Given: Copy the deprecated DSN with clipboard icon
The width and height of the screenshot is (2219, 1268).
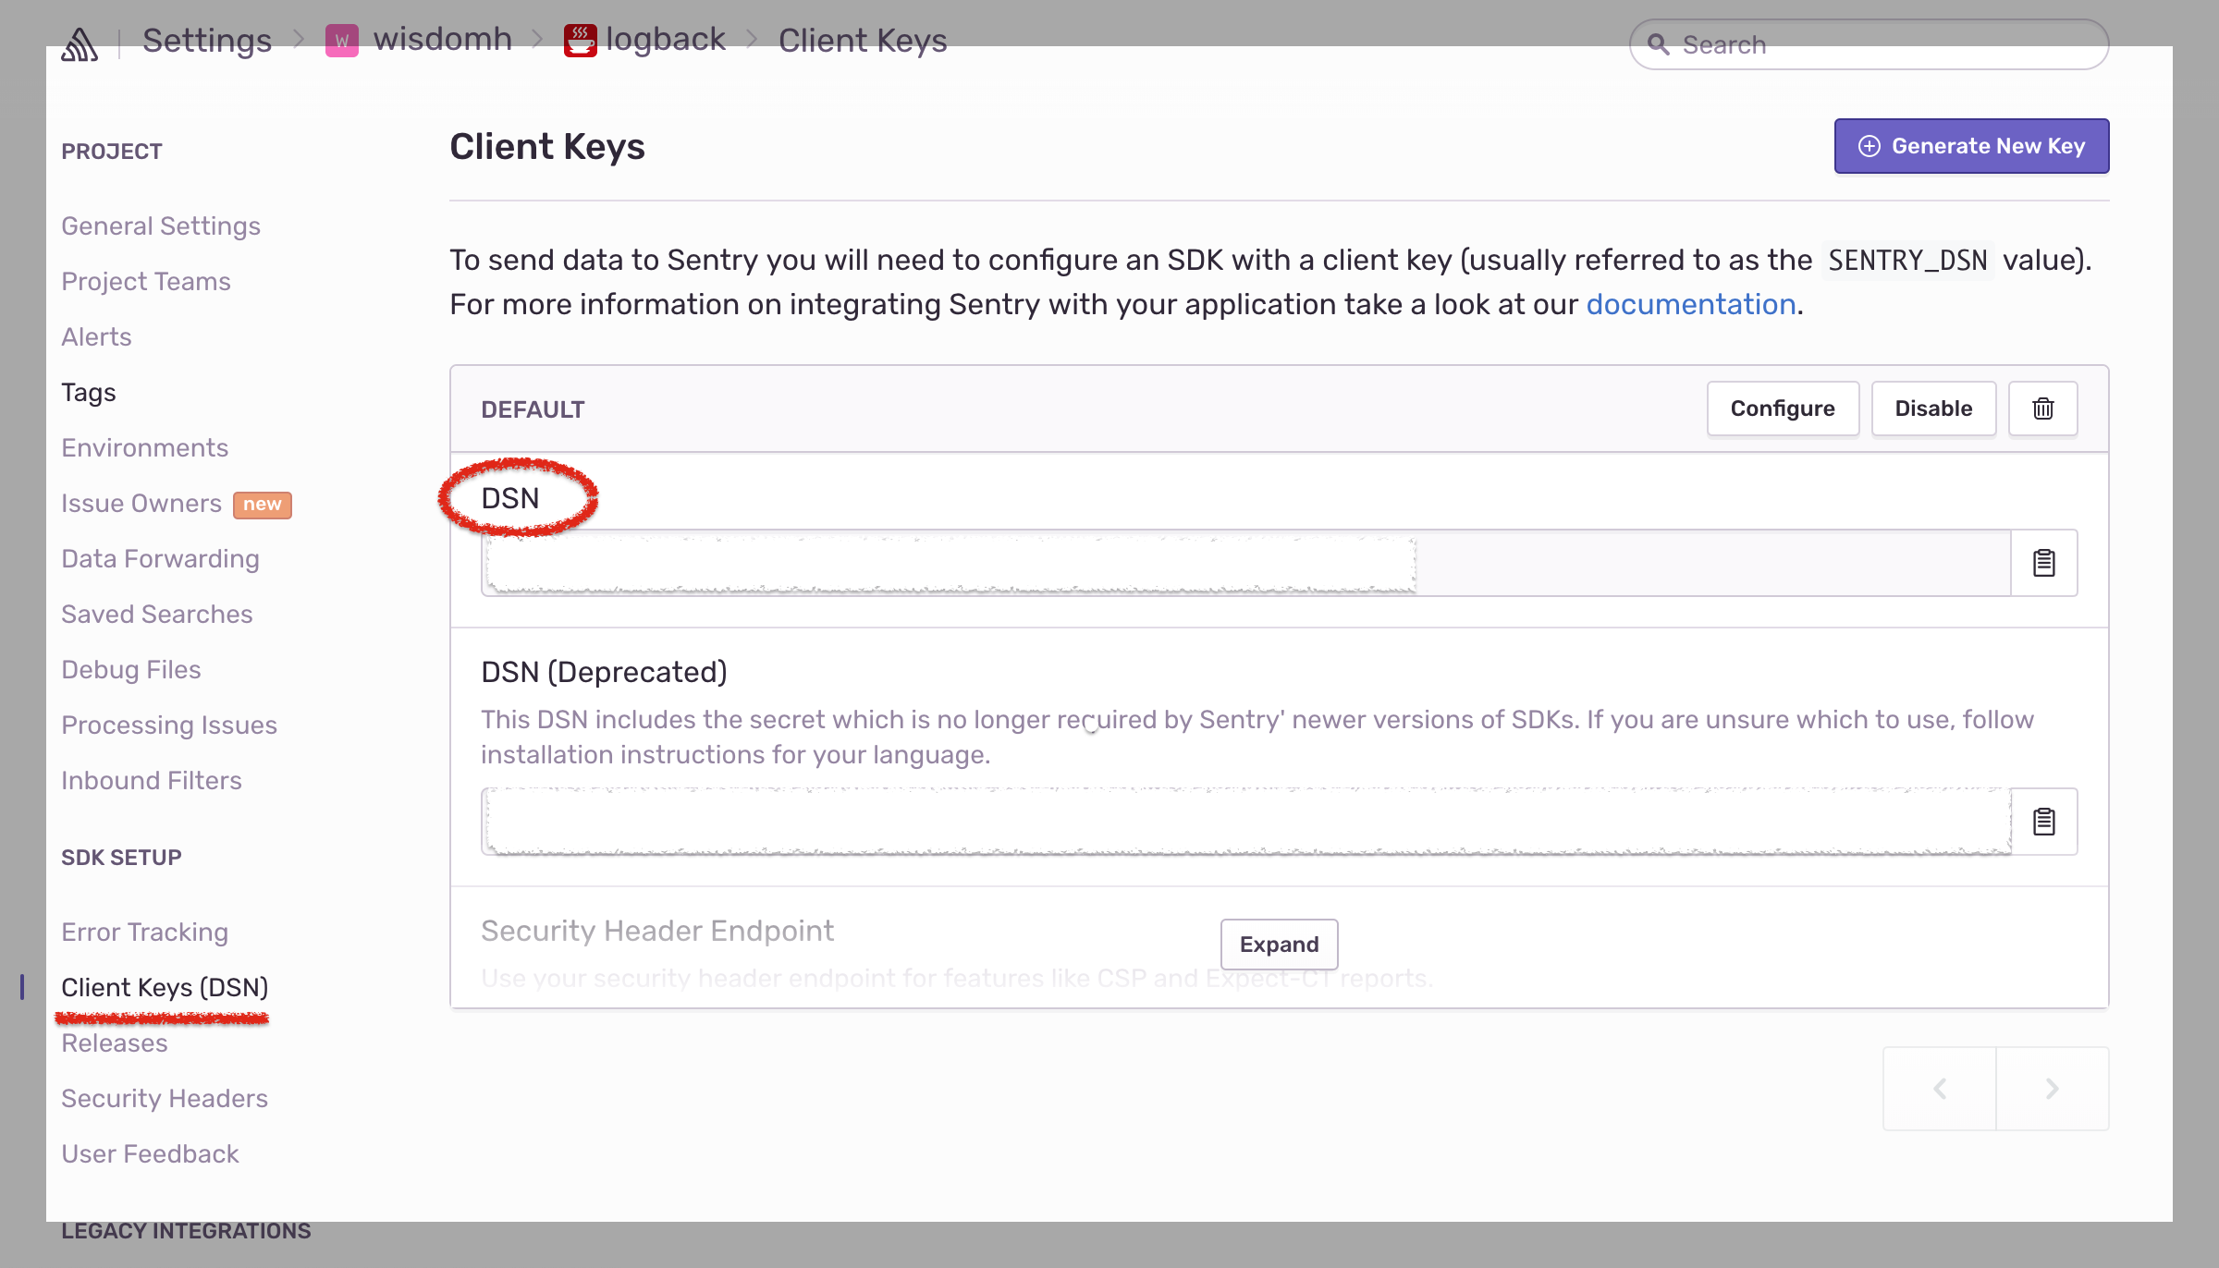Looking at the screenshot, I should pyautogui.click(x=2043, y=822).
